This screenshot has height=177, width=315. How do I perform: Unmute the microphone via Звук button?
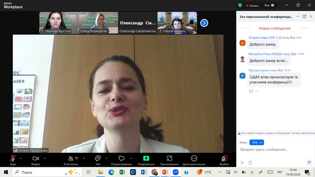13,159
